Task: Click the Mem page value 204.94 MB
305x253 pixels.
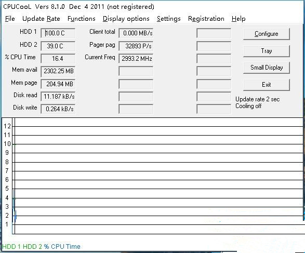Action: (58, 84)
